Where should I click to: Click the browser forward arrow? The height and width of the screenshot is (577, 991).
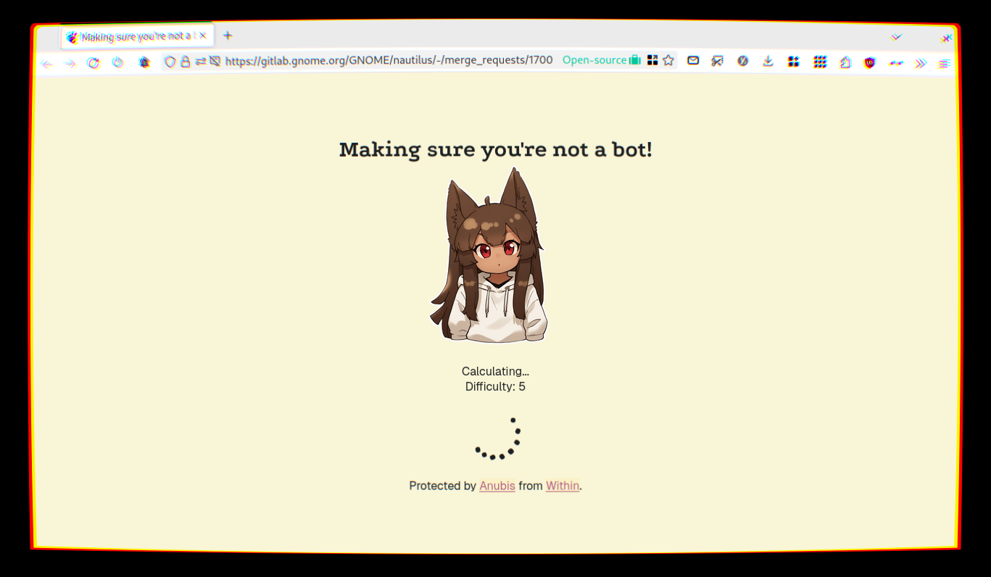70,64
